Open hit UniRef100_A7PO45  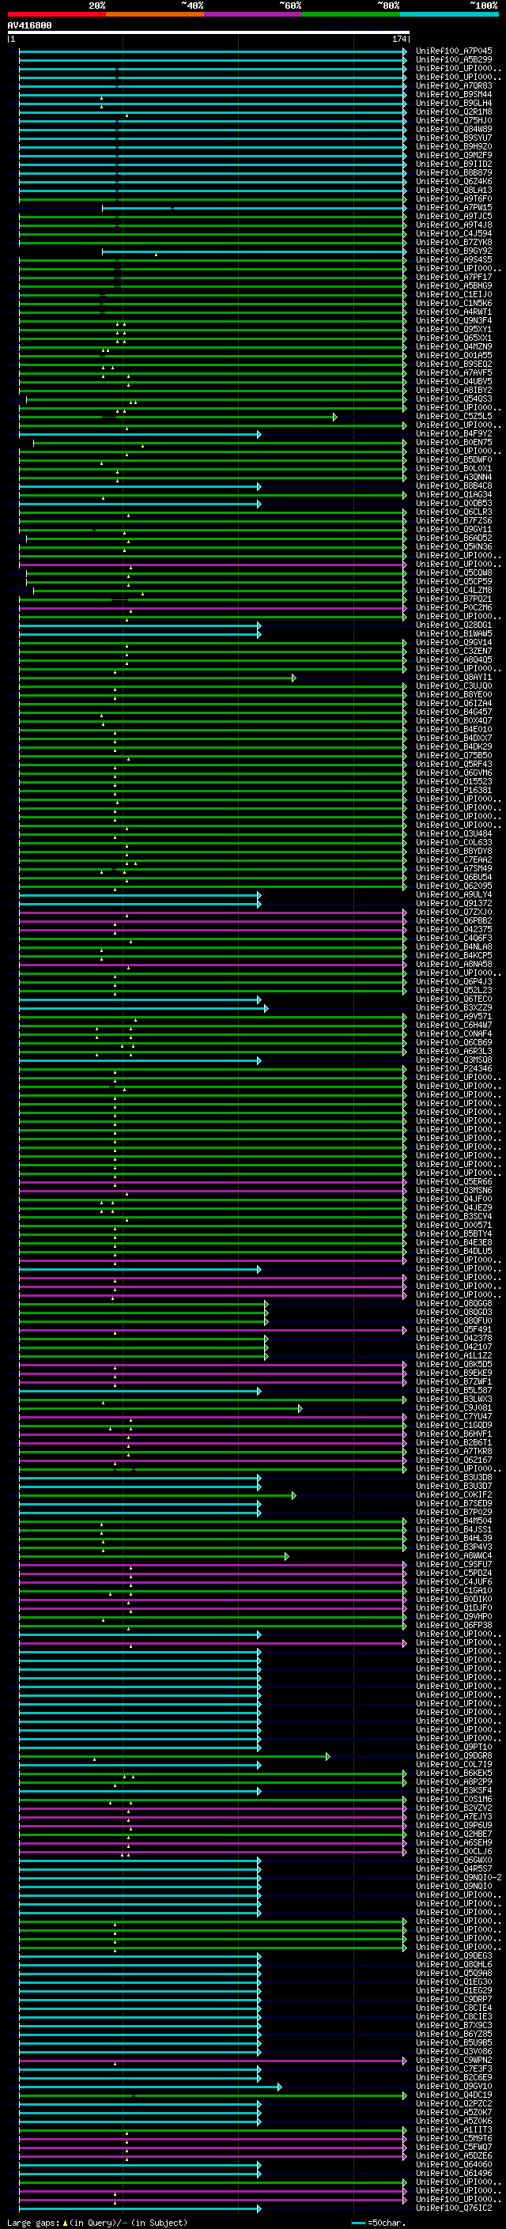click(454, 51)
